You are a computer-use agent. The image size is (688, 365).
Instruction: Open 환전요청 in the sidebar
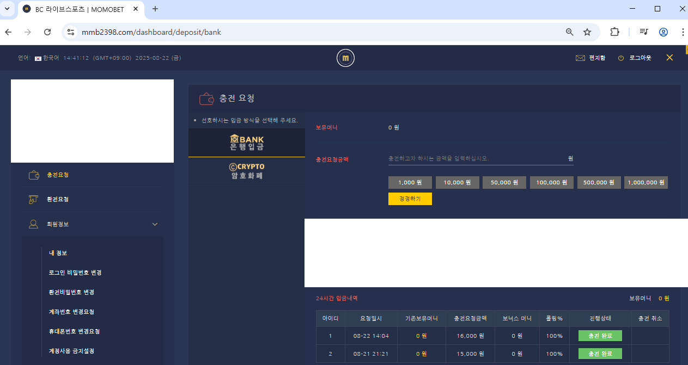pyautogui.click(x=57, y=200)
